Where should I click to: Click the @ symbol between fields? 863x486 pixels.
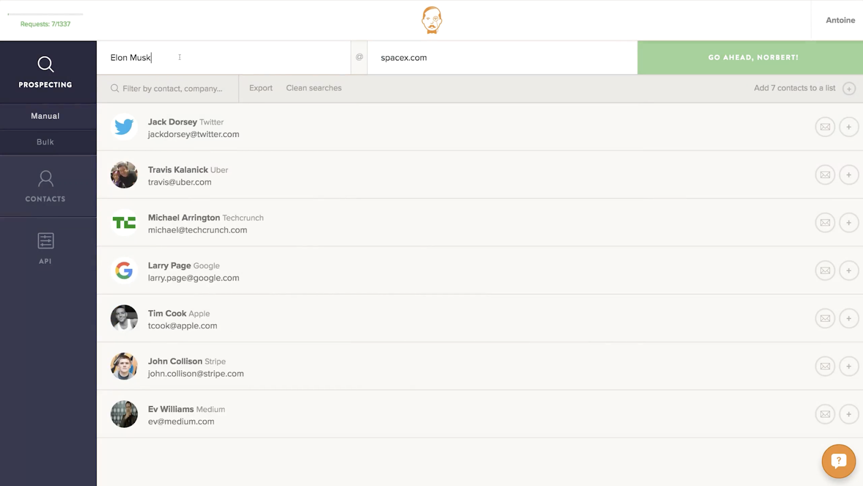[x=359, y=57]
